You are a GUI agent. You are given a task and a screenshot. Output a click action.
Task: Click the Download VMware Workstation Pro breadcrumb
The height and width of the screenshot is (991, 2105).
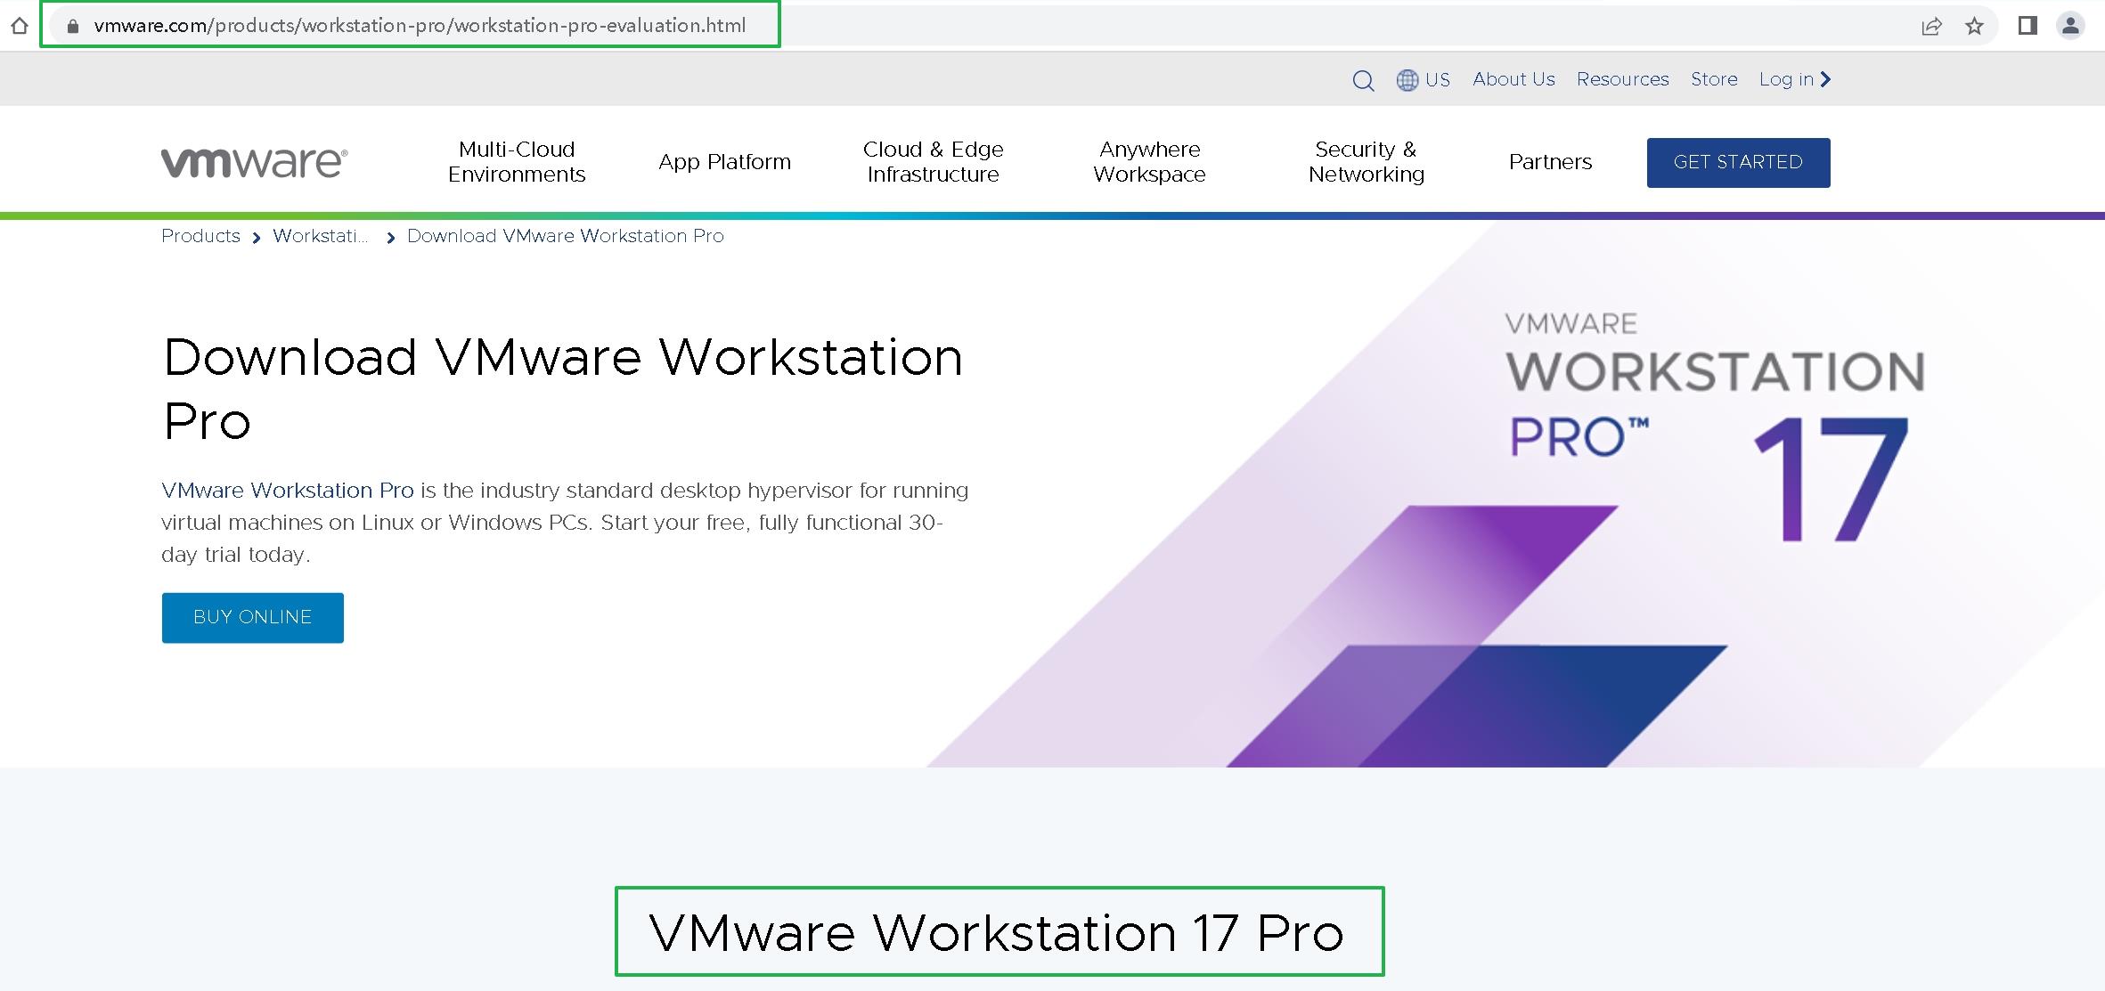click(565, 236)
